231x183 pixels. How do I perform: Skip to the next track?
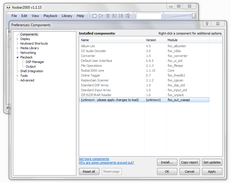point(121,16)
